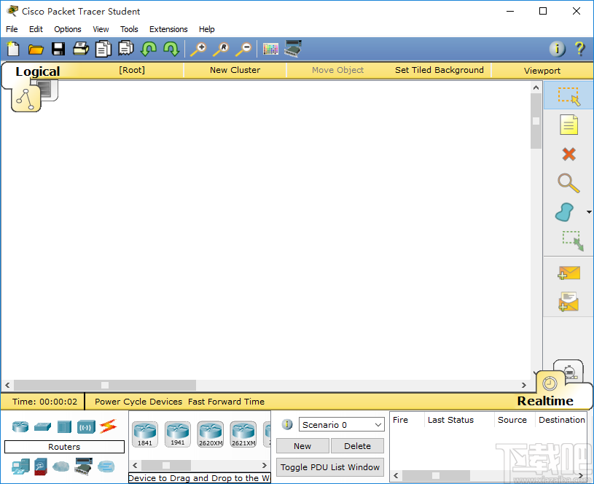Click Set Tiled Background
594x484 pixels.
coord(439,70)
